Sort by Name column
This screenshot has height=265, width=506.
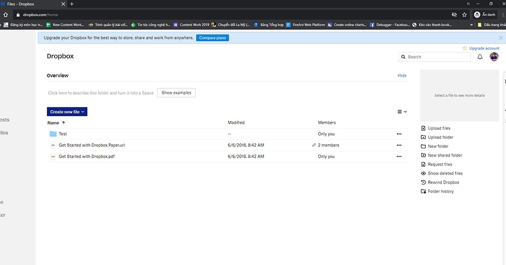click(x=56, y=123)
